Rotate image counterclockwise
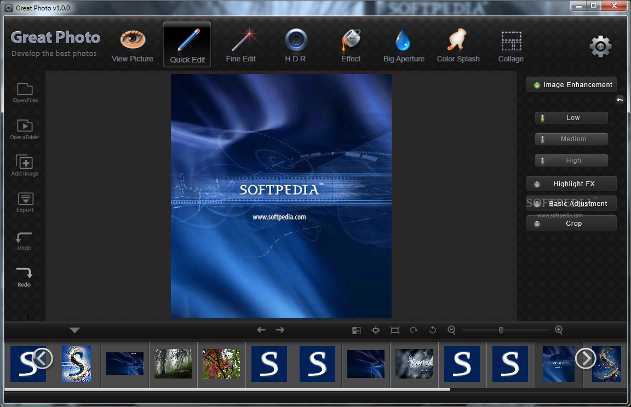 (x=433, y=330)
